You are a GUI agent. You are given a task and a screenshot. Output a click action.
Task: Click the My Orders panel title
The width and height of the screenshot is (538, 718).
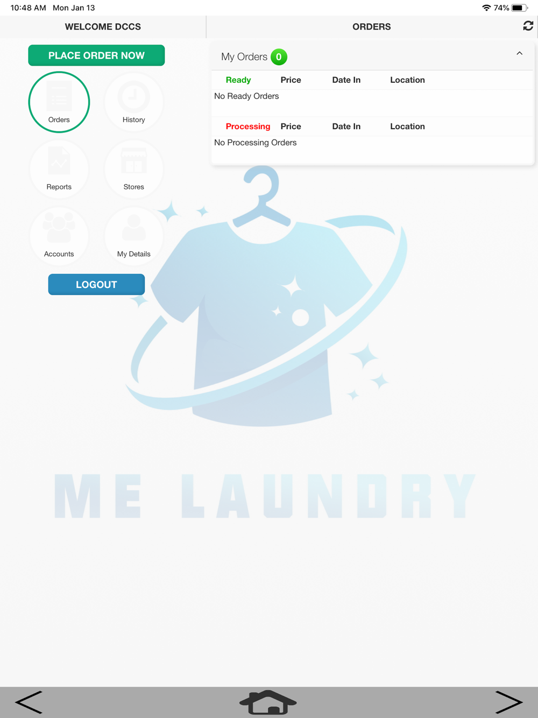click(244, 57)
